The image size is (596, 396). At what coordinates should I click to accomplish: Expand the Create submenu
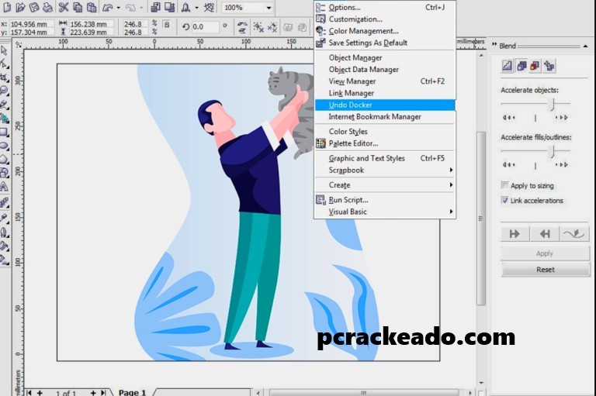[451, 185]
